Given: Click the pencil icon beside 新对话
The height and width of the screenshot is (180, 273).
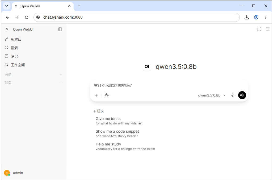Looking at the screenshot, I should (7, 39).
